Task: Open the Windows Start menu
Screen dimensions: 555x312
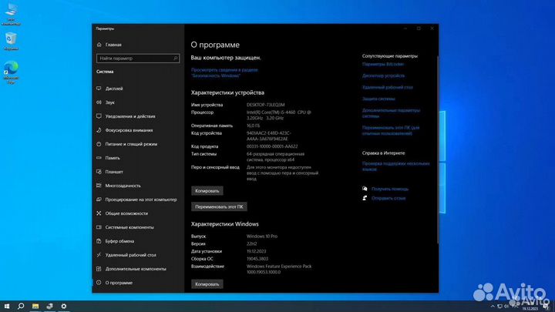Action: (8, 305)
